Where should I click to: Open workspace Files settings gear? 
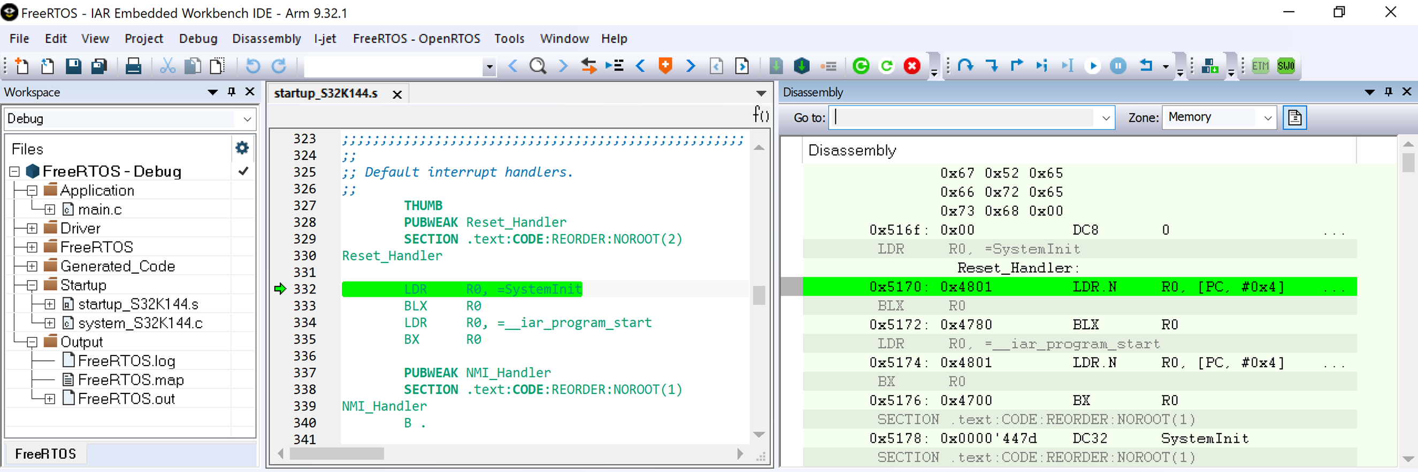tap(242, 148)
